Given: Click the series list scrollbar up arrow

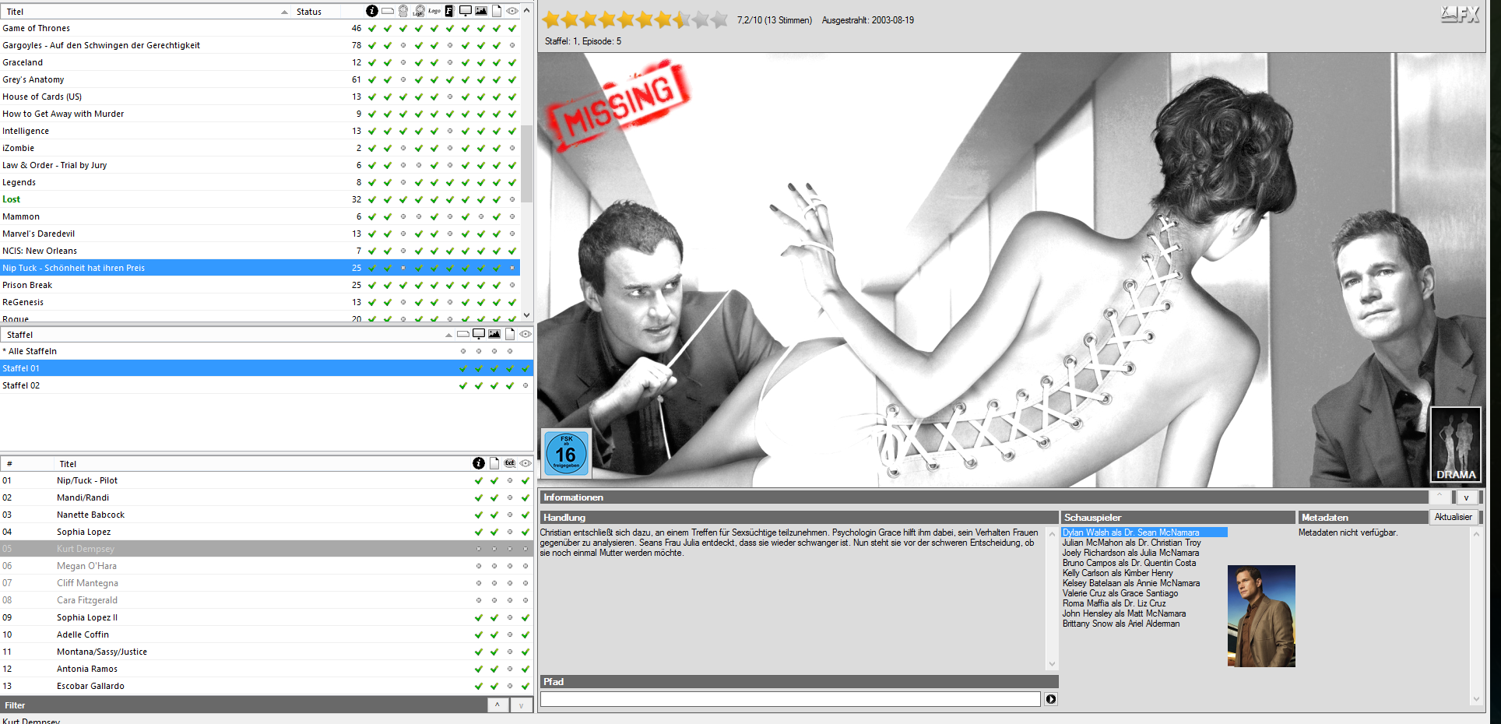Looking at the screenshot, I should 527,11.
